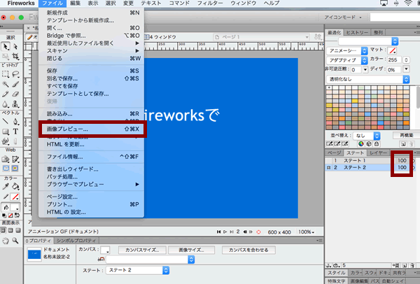Click the 画像サイズ... button
Screen dimensions: 420x284
click(191, 250)
